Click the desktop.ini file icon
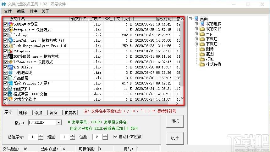The width and height of the screenshot is (270, 152). [10, 35]
